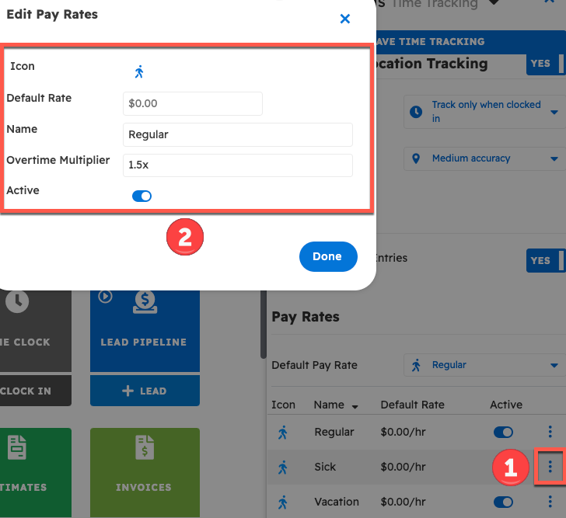This screenshot has height=518, width=566.
Task: Click into the Overtime Multiplier field
Action: point(237,165)
